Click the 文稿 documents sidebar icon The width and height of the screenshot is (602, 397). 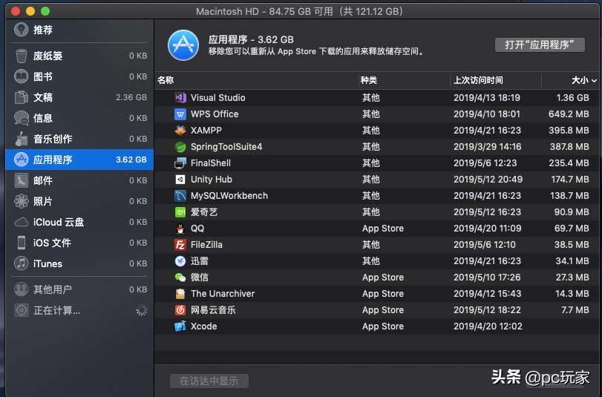click(21, 97)
